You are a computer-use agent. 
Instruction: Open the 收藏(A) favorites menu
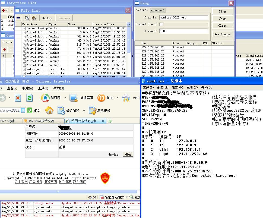(27, 88)
